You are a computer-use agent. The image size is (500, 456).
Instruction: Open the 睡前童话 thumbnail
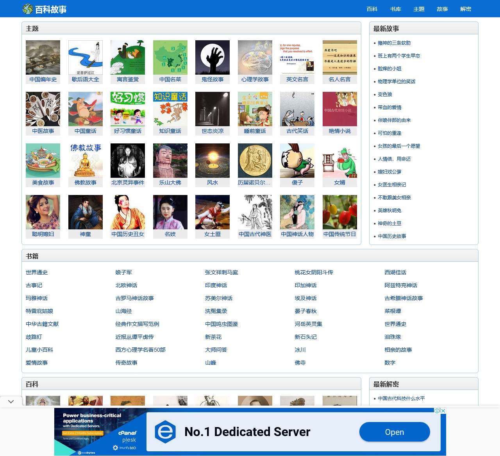point(255,109)
